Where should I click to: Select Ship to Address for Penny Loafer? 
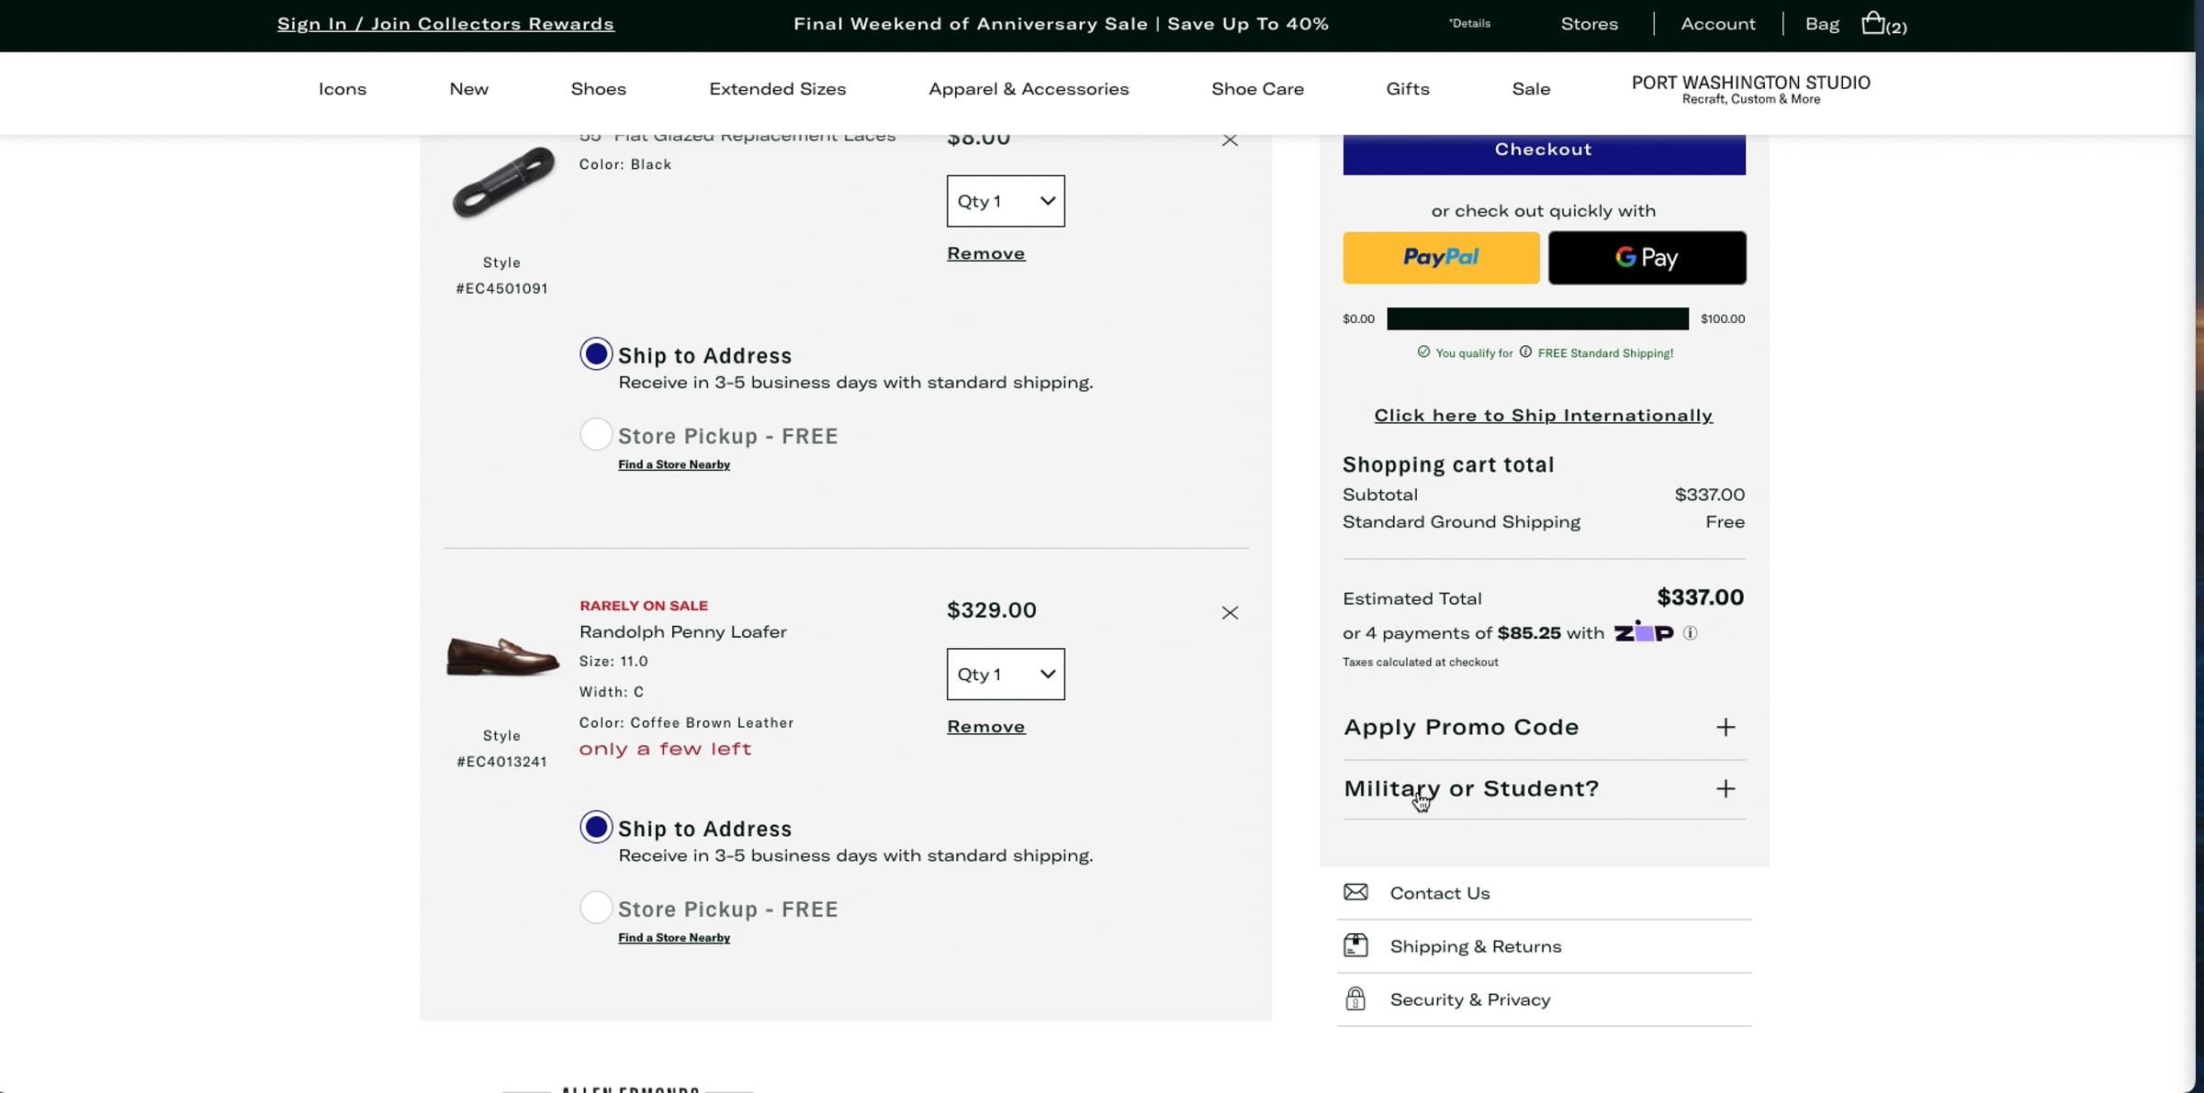click(x=596, y=828)
